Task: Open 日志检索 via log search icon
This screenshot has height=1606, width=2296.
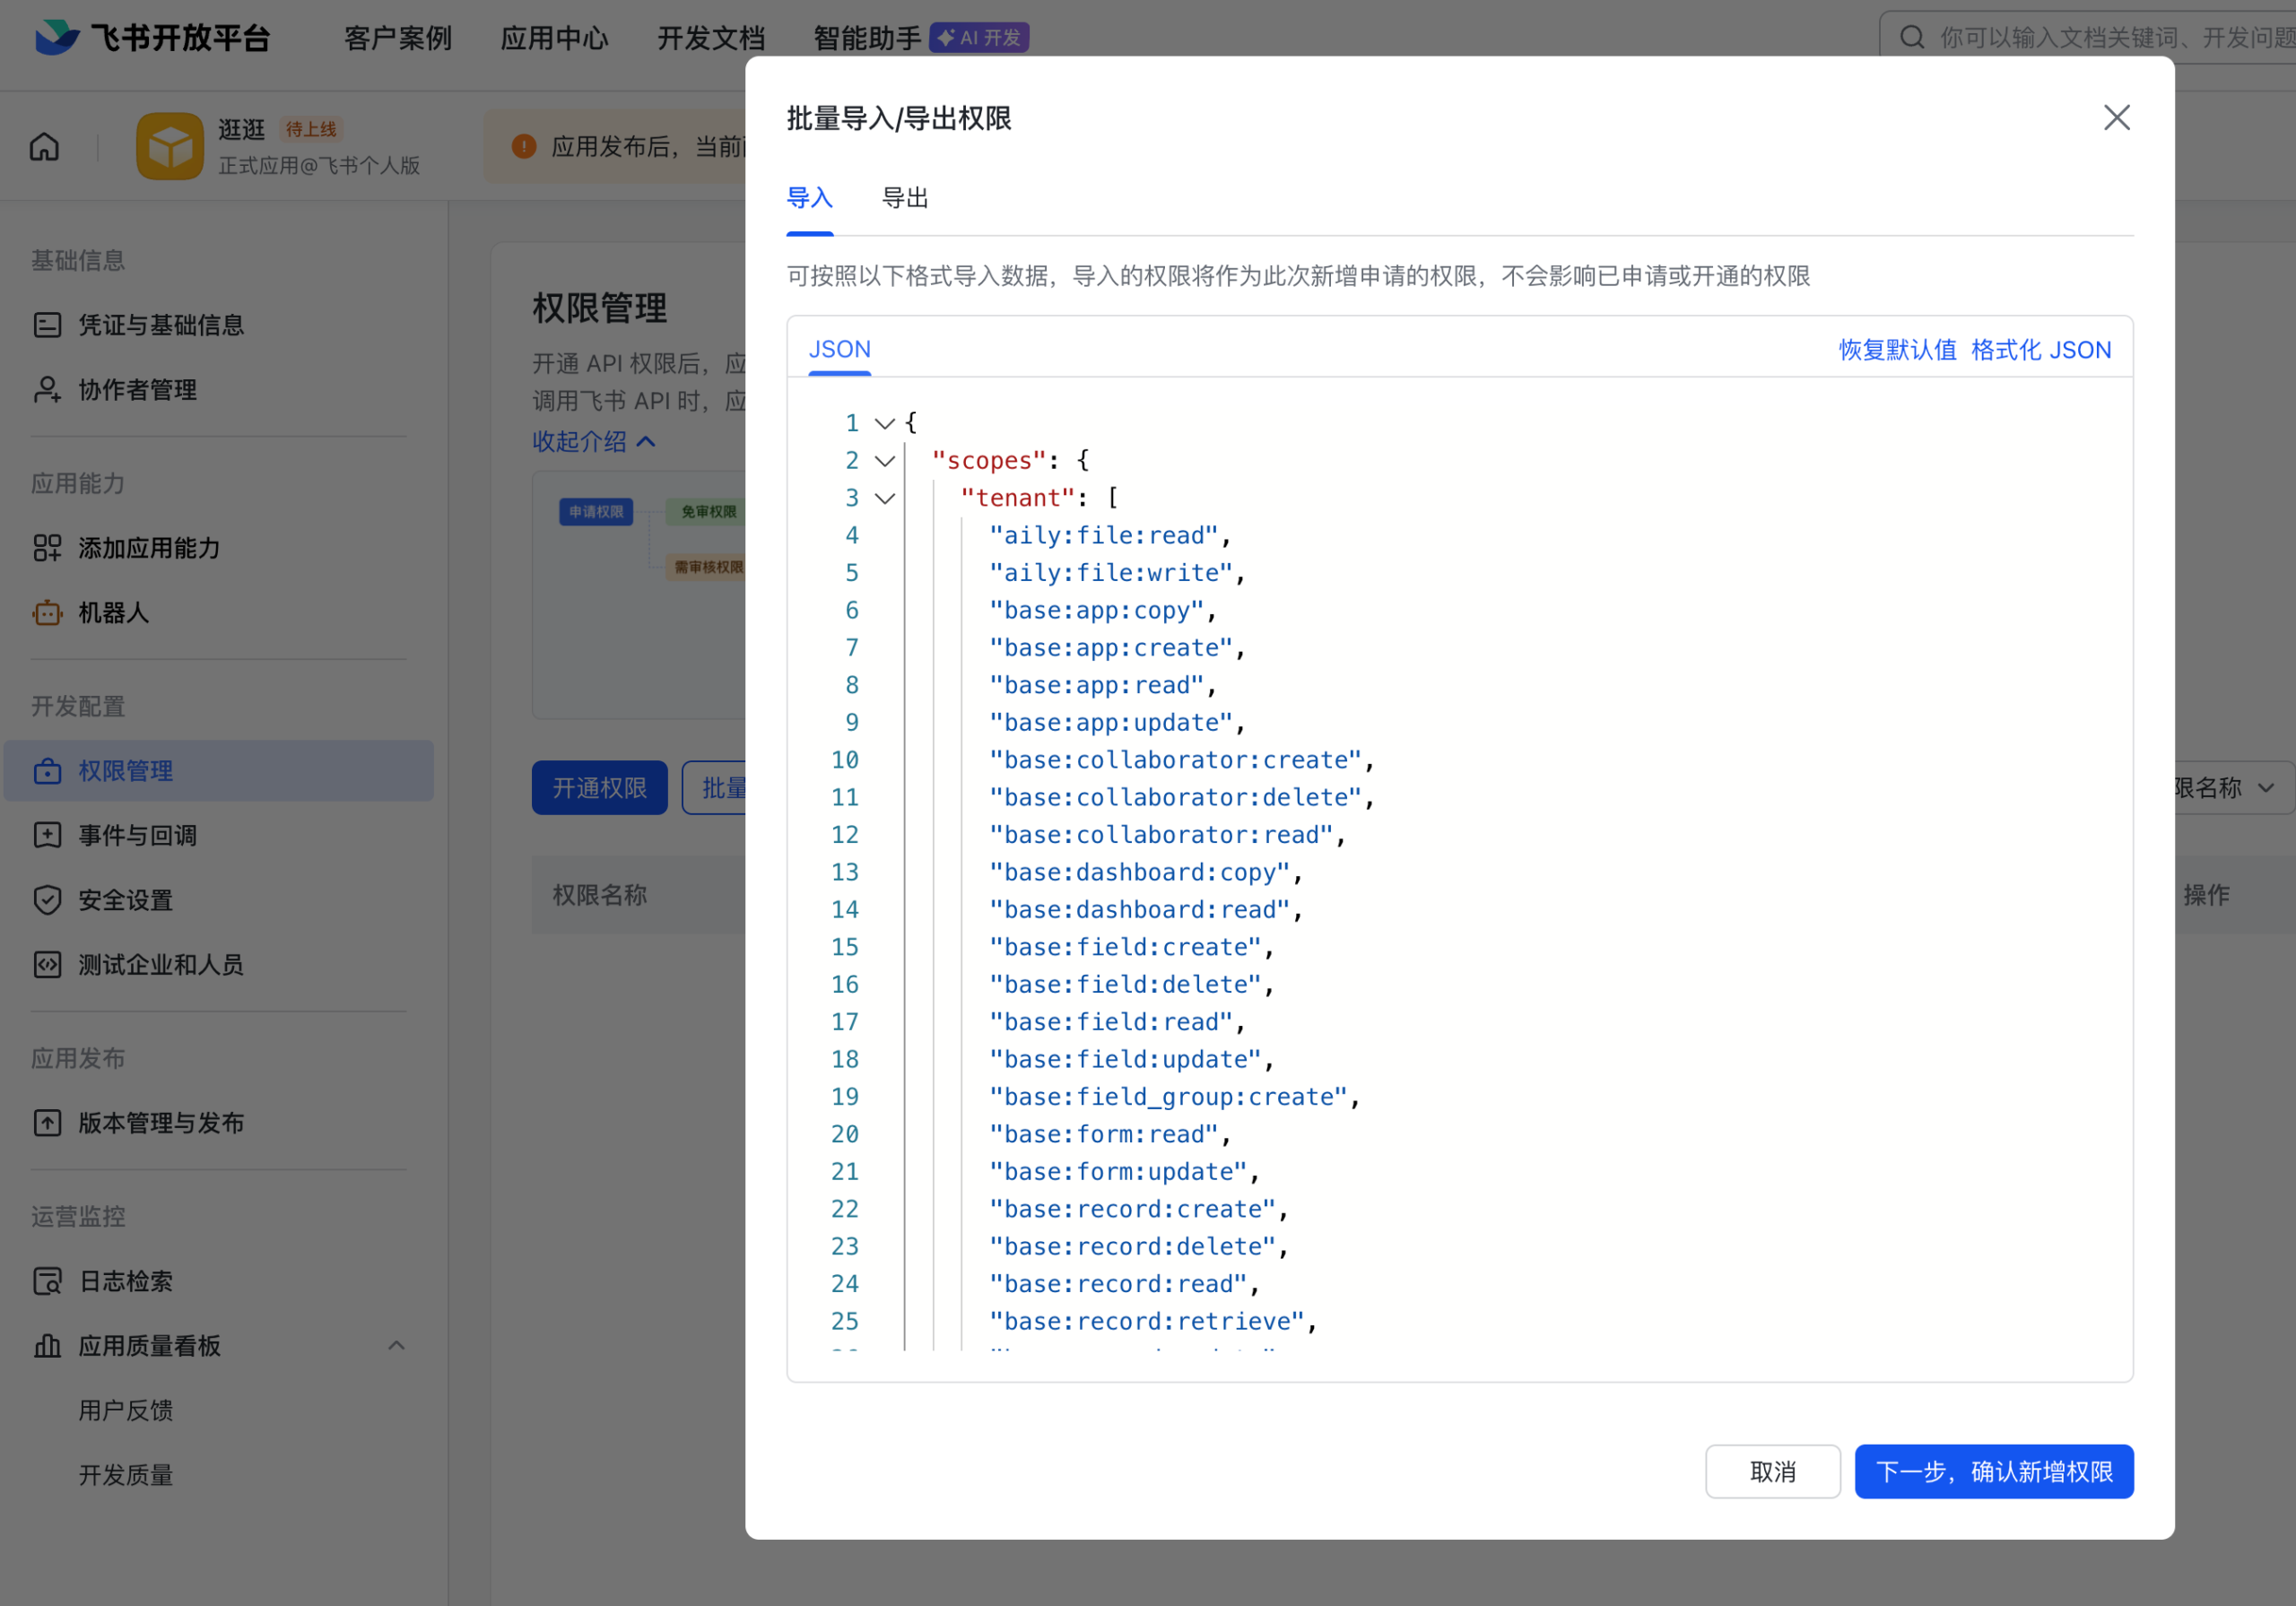Action: [x=47, y=1281]
